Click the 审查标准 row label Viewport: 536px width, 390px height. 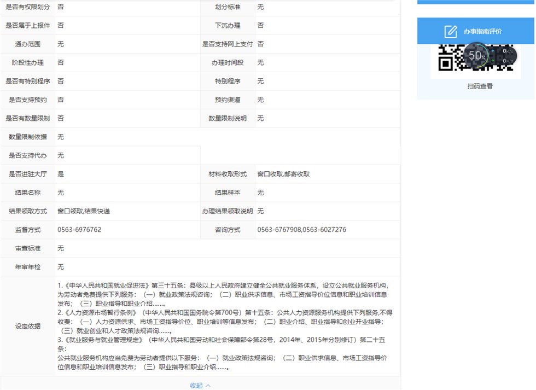coord(27,248)
